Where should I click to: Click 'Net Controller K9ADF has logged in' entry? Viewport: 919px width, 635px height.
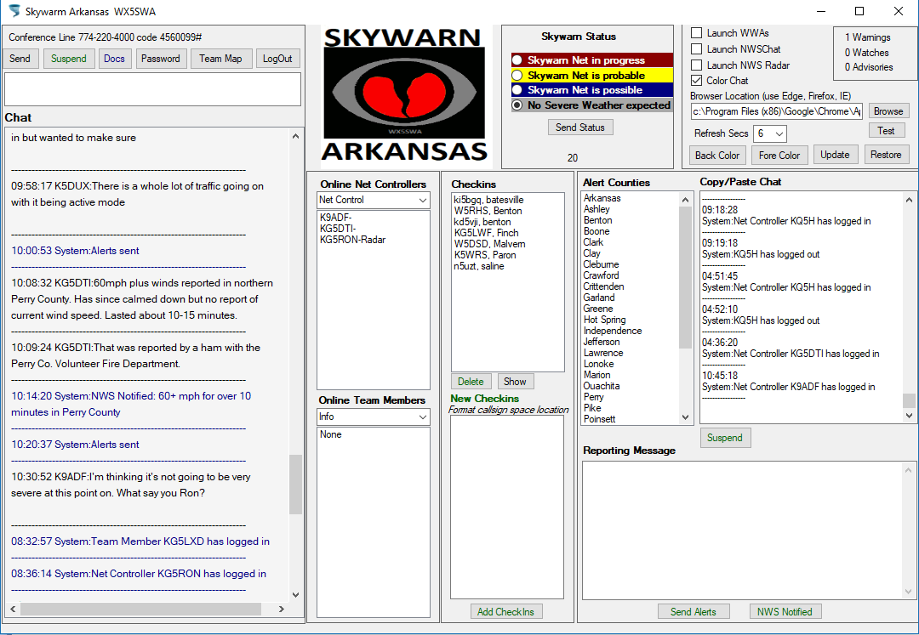[788, 387]
